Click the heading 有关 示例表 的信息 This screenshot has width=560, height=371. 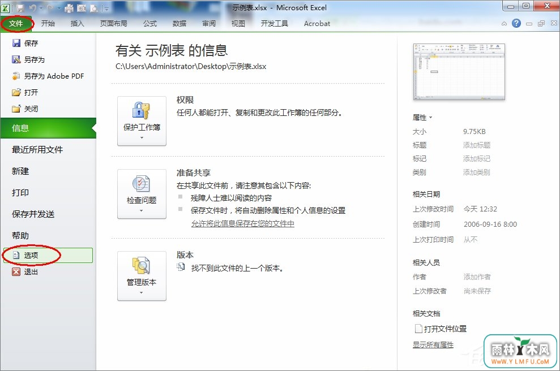[x=172, y=50]
